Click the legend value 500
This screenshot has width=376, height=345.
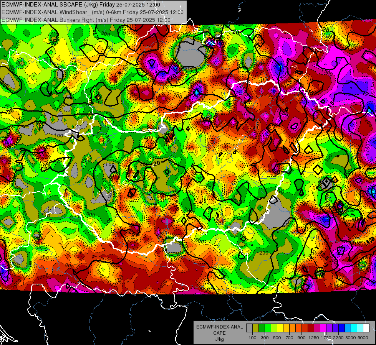[277, 338]
